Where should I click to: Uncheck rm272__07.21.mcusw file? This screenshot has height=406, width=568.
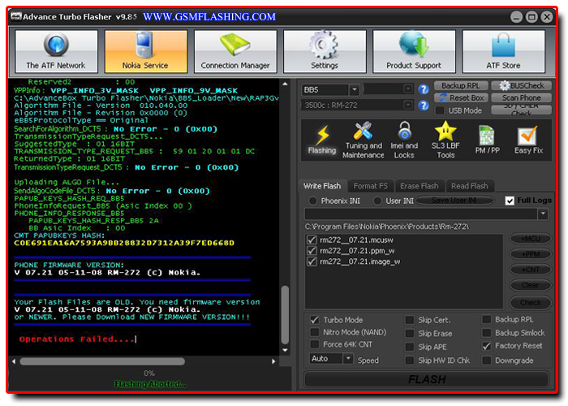click(312, 240)
